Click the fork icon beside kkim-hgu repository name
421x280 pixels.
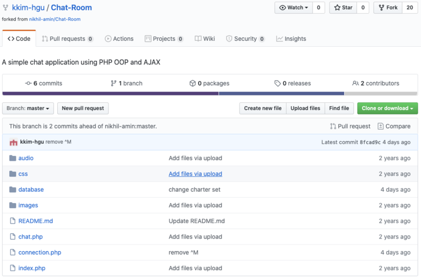pyautogui.click(x=5, y=8)
